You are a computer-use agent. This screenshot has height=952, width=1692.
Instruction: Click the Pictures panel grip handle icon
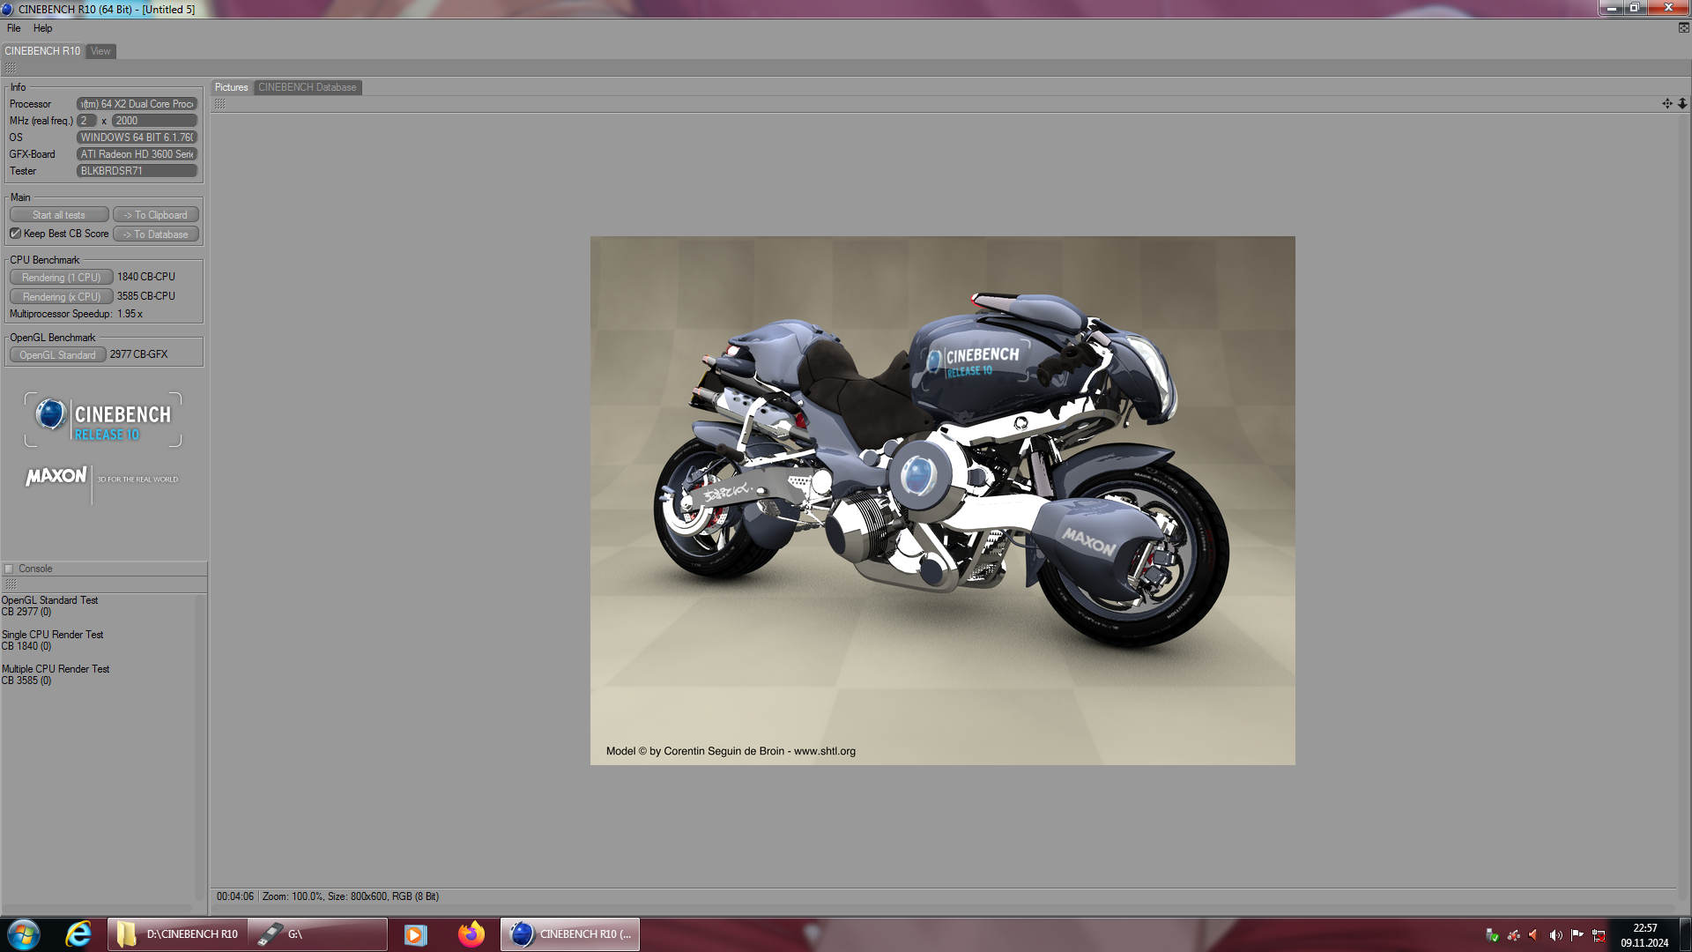tap(219, 104)
